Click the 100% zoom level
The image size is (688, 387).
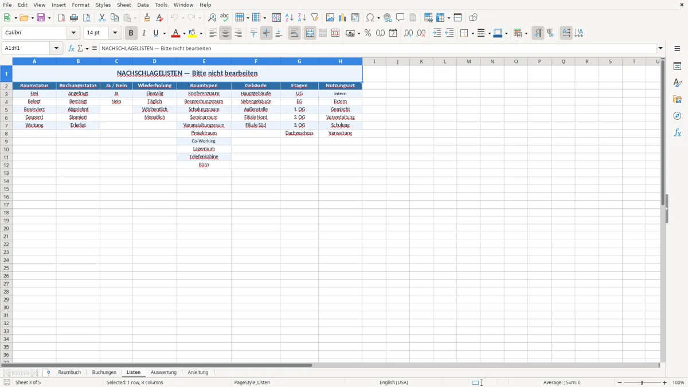click(x=678, y=382)
